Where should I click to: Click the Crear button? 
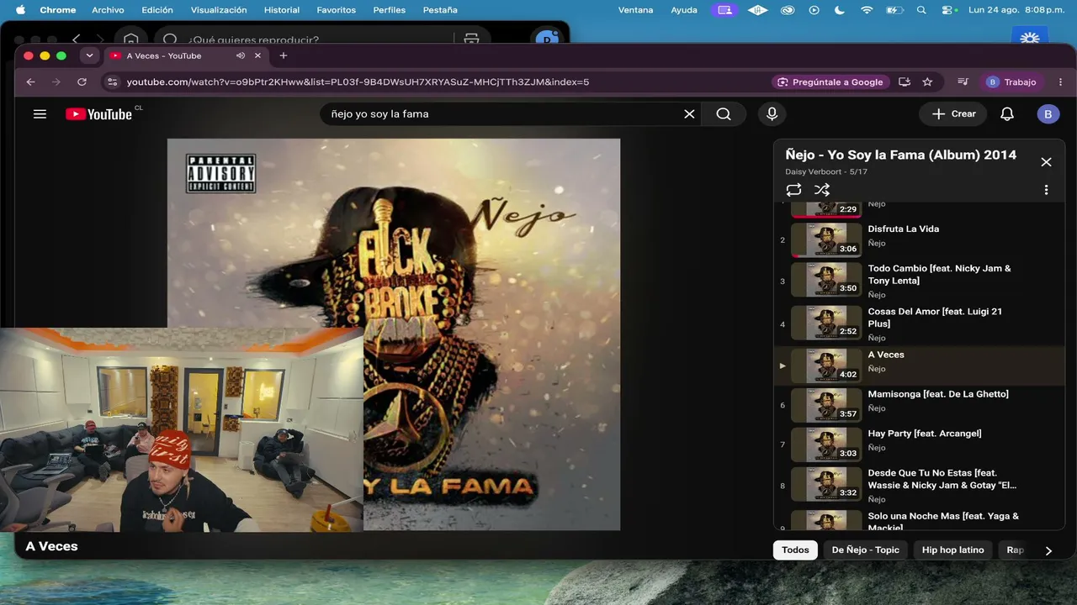pyautogui.click(x=954, y=114)
